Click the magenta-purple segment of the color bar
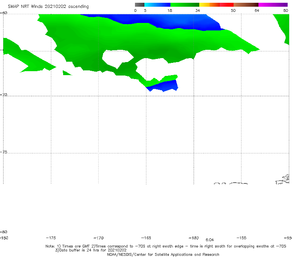Screen dimensions: 292x257 tap(273, 5)
